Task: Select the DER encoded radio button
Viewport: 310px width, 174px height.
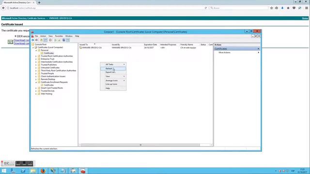Action: 15,36
